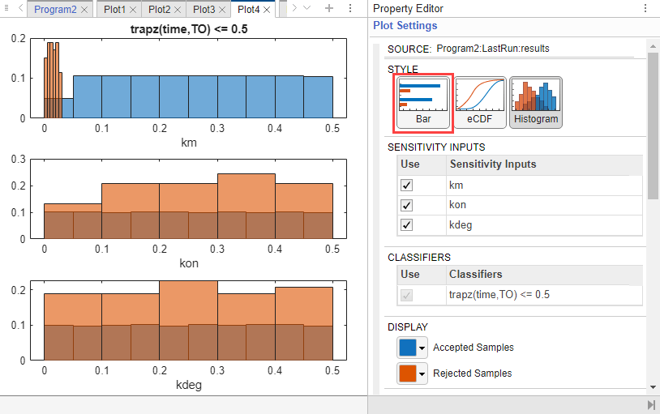
Task: Switch to the Plot1 tab
Action: (114, 10)
